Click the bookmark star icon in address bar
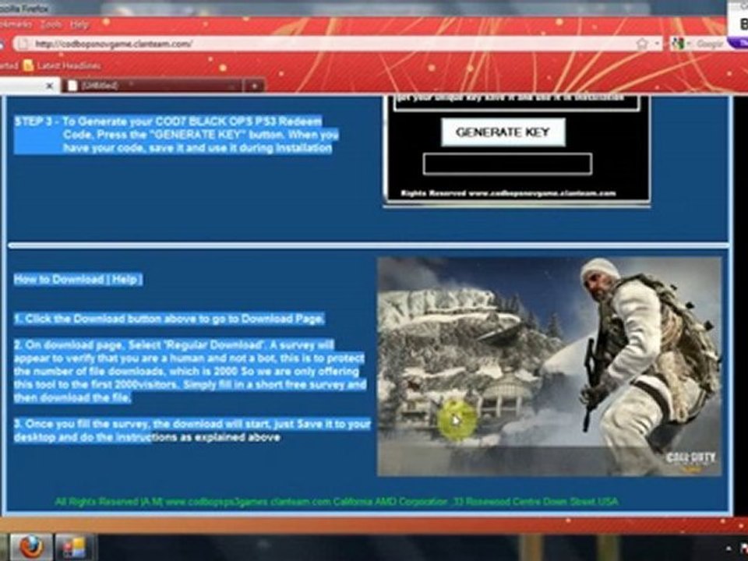 (x=642, y=44)
